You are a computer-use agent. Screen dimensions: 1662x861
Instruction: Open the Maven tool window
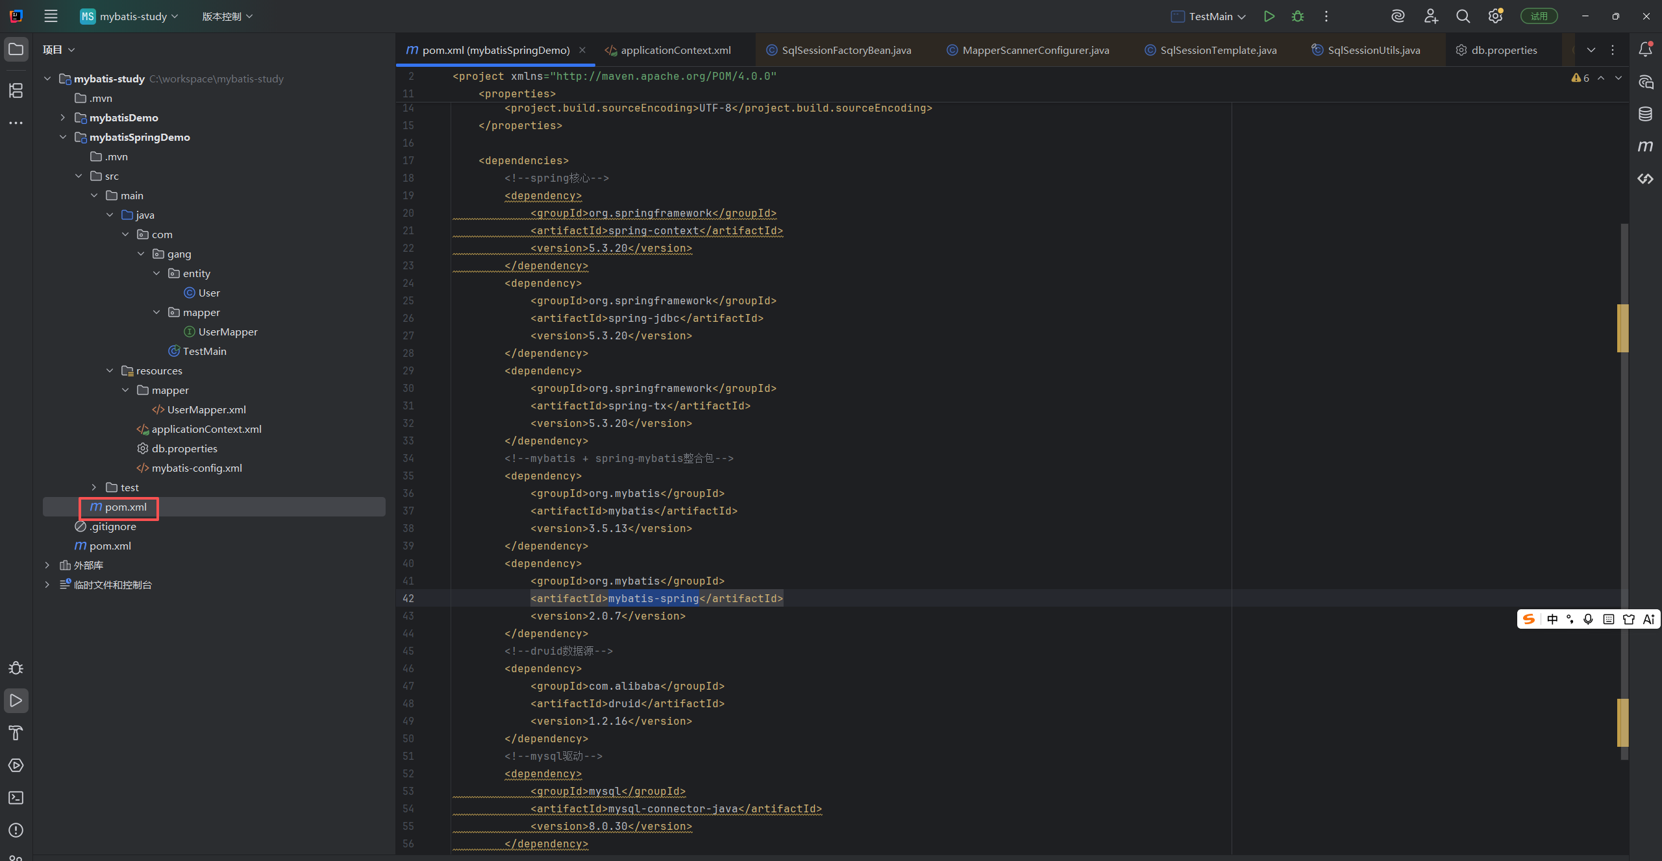pyautogui.click(x=1645, y=147)
